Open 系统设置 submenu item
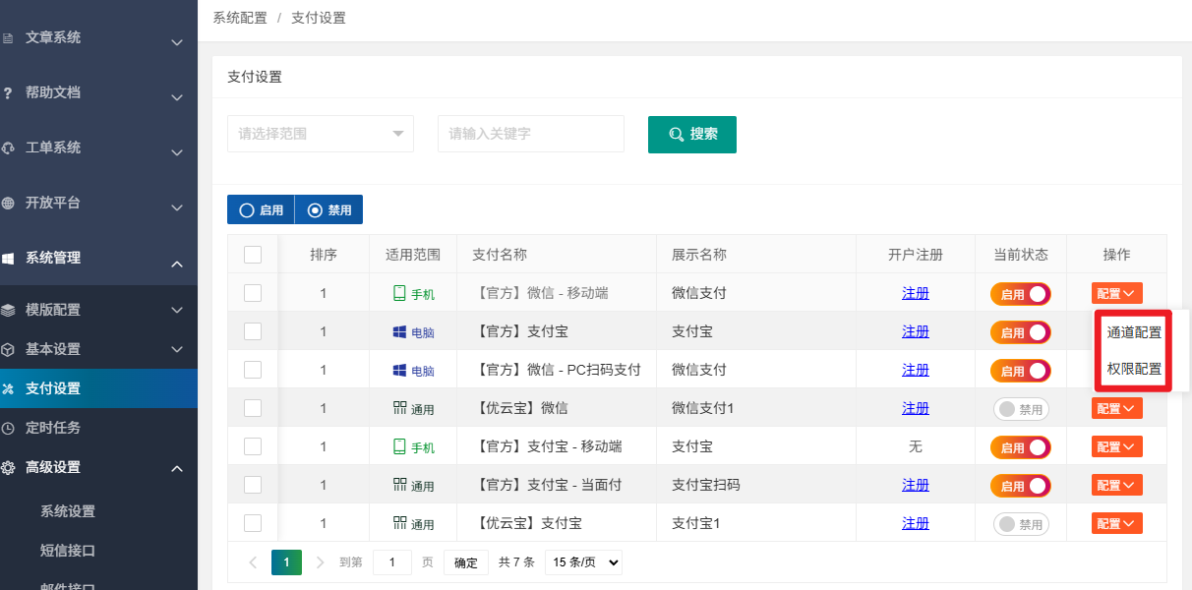 point(68,511)
